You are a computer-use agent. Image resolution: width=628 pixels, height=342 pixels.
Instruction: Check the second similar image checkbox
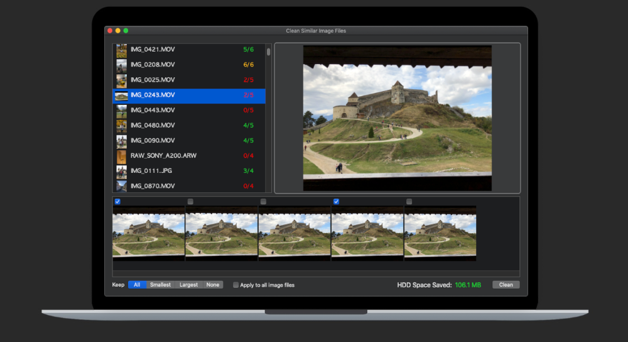[x=190, y=202]
